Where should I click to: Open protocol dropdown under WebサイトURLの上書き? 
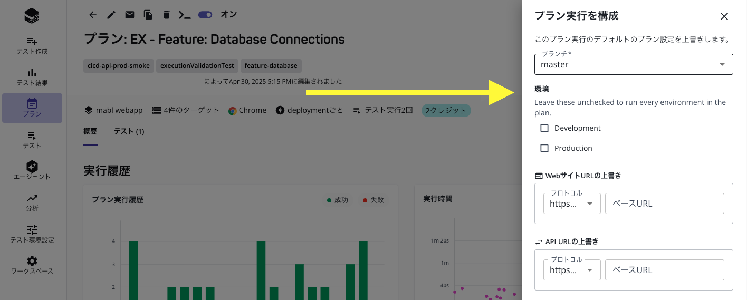point(572,204)
